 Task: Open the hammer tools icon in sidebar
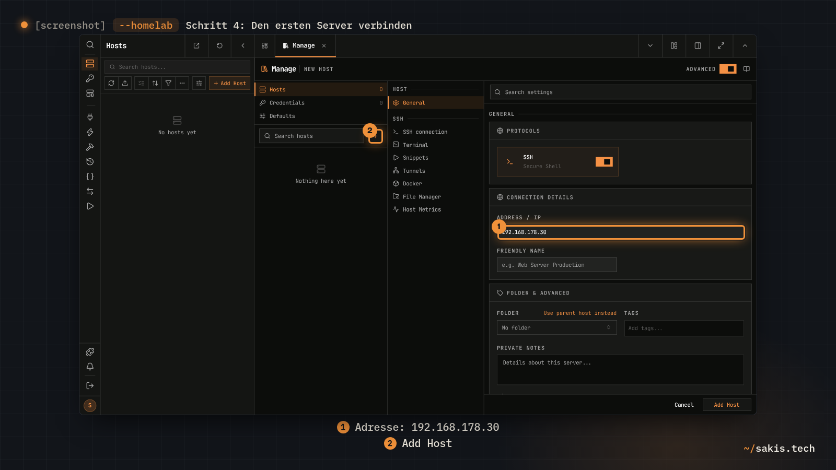(90, 147)
